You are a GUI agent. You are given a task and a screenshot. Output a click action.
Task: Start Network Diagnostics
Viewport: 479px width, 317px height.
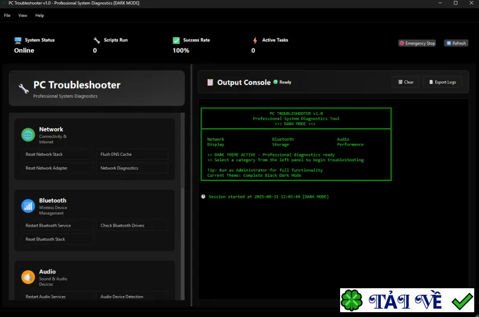132,168
